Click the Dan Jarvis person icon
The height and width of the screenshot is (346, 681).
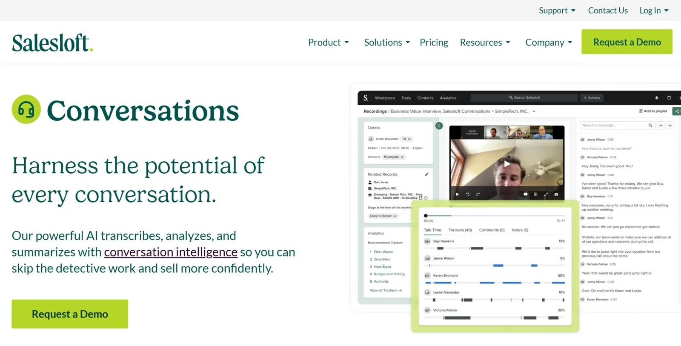(x=370, y=182)
